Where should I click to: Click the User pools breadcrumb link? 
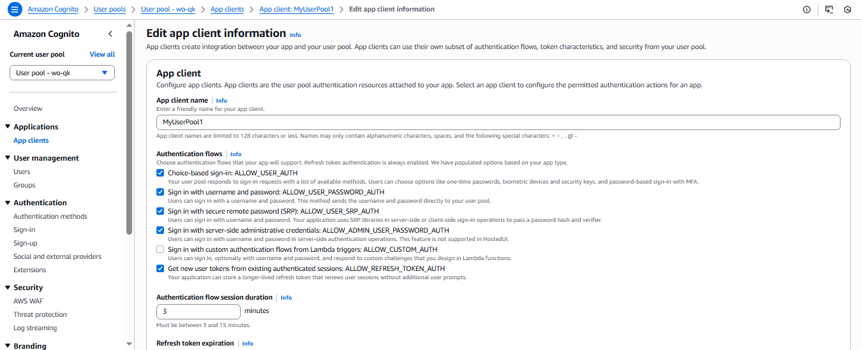point(111,10)
